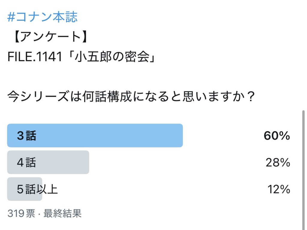Open the #コナン本誌 hashtag link
Image resolution: width=307 pixels, height=230 pixels.
42,17
